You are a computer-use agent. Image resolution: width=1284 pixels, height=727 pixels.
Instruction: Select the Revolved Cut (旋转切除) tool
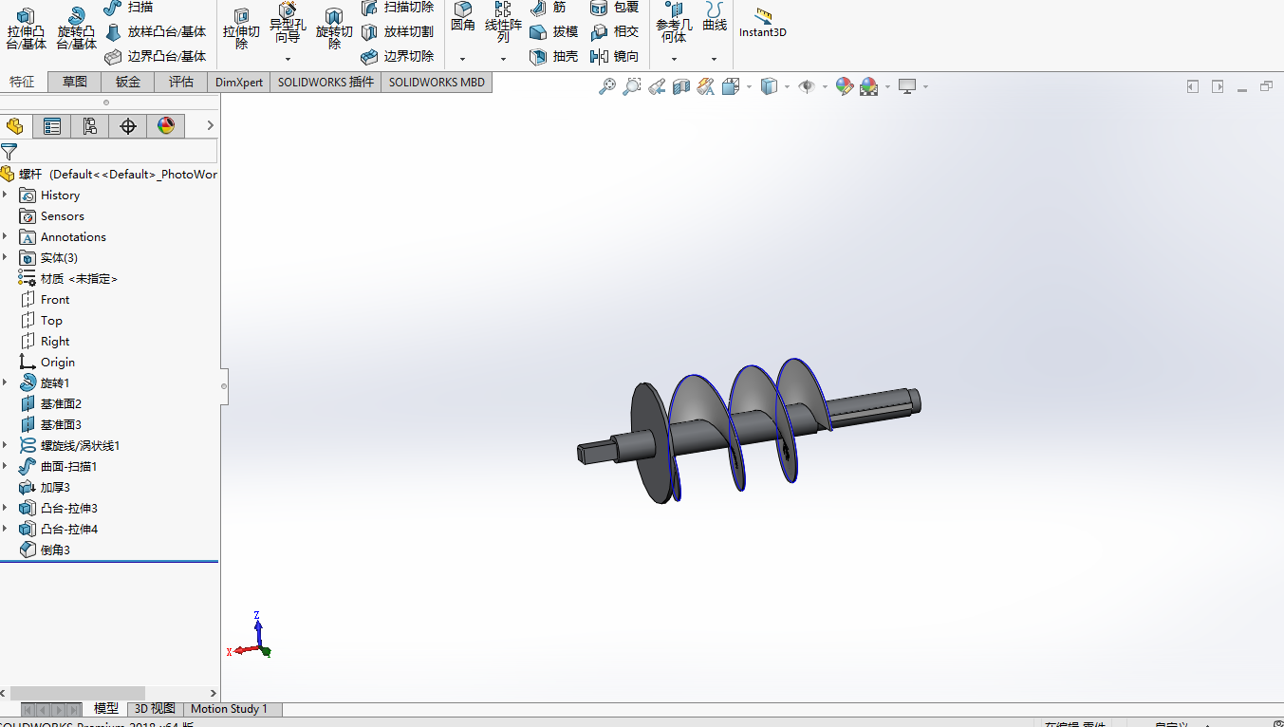[x=334, y=28]
